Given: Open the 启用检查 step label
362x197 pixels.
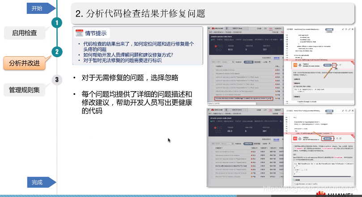Looking at the screenshot, I should [x=25, y=33].
